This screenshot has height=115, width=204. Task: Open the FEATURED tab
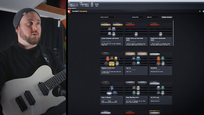[x=75, y=11]
